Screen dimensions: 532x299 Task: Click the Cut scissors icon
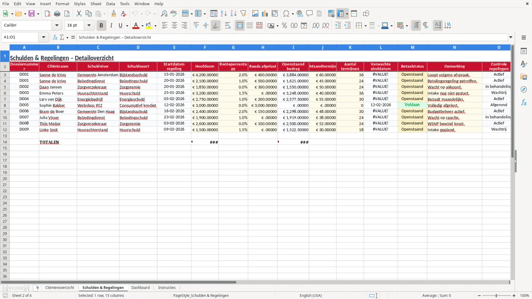(x=79, y=14)
